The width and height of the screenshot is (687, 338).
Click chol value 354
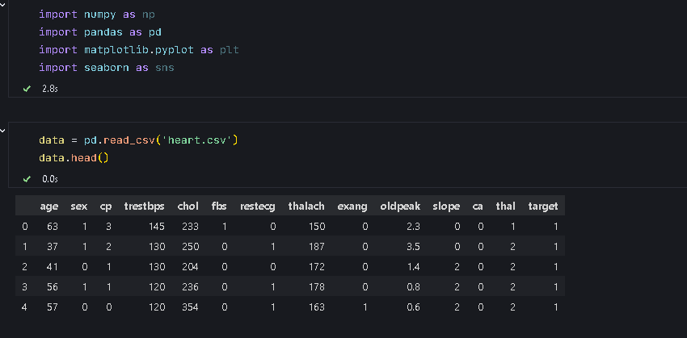[190, 307]
